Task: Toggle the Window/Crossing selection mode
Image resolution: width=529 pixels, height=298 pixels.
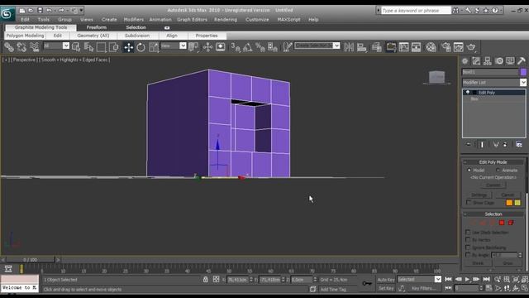Action: [114, 47]
